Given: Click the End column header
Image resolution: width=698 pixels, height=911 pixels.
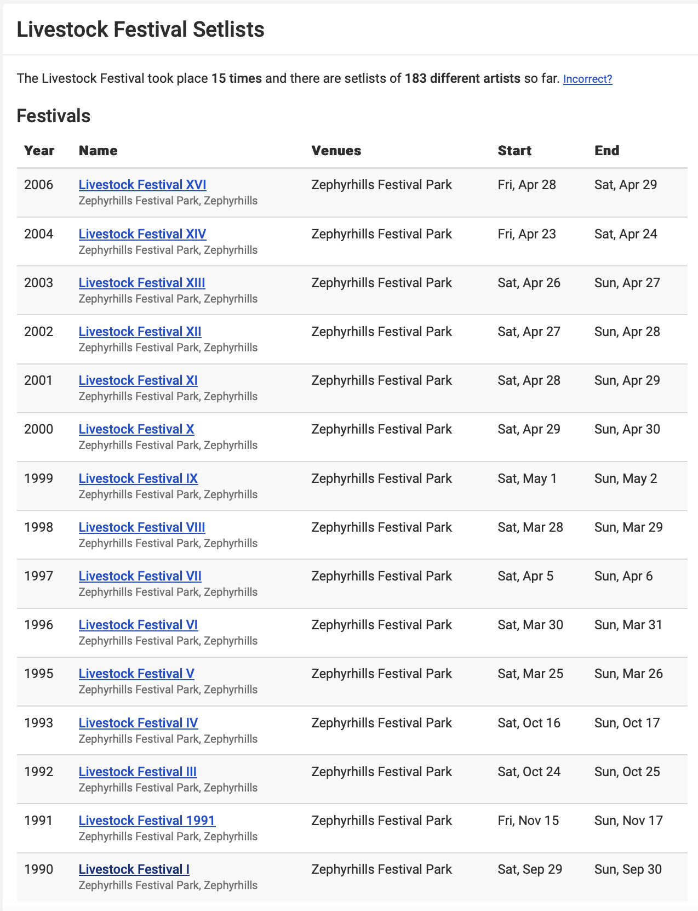Looking at the screenshot, I should point(607,151).
